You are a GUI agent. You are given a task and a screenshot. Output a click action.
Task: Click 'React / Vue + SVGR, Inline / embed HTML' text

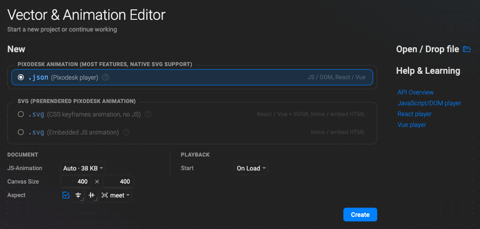point(311,114)
